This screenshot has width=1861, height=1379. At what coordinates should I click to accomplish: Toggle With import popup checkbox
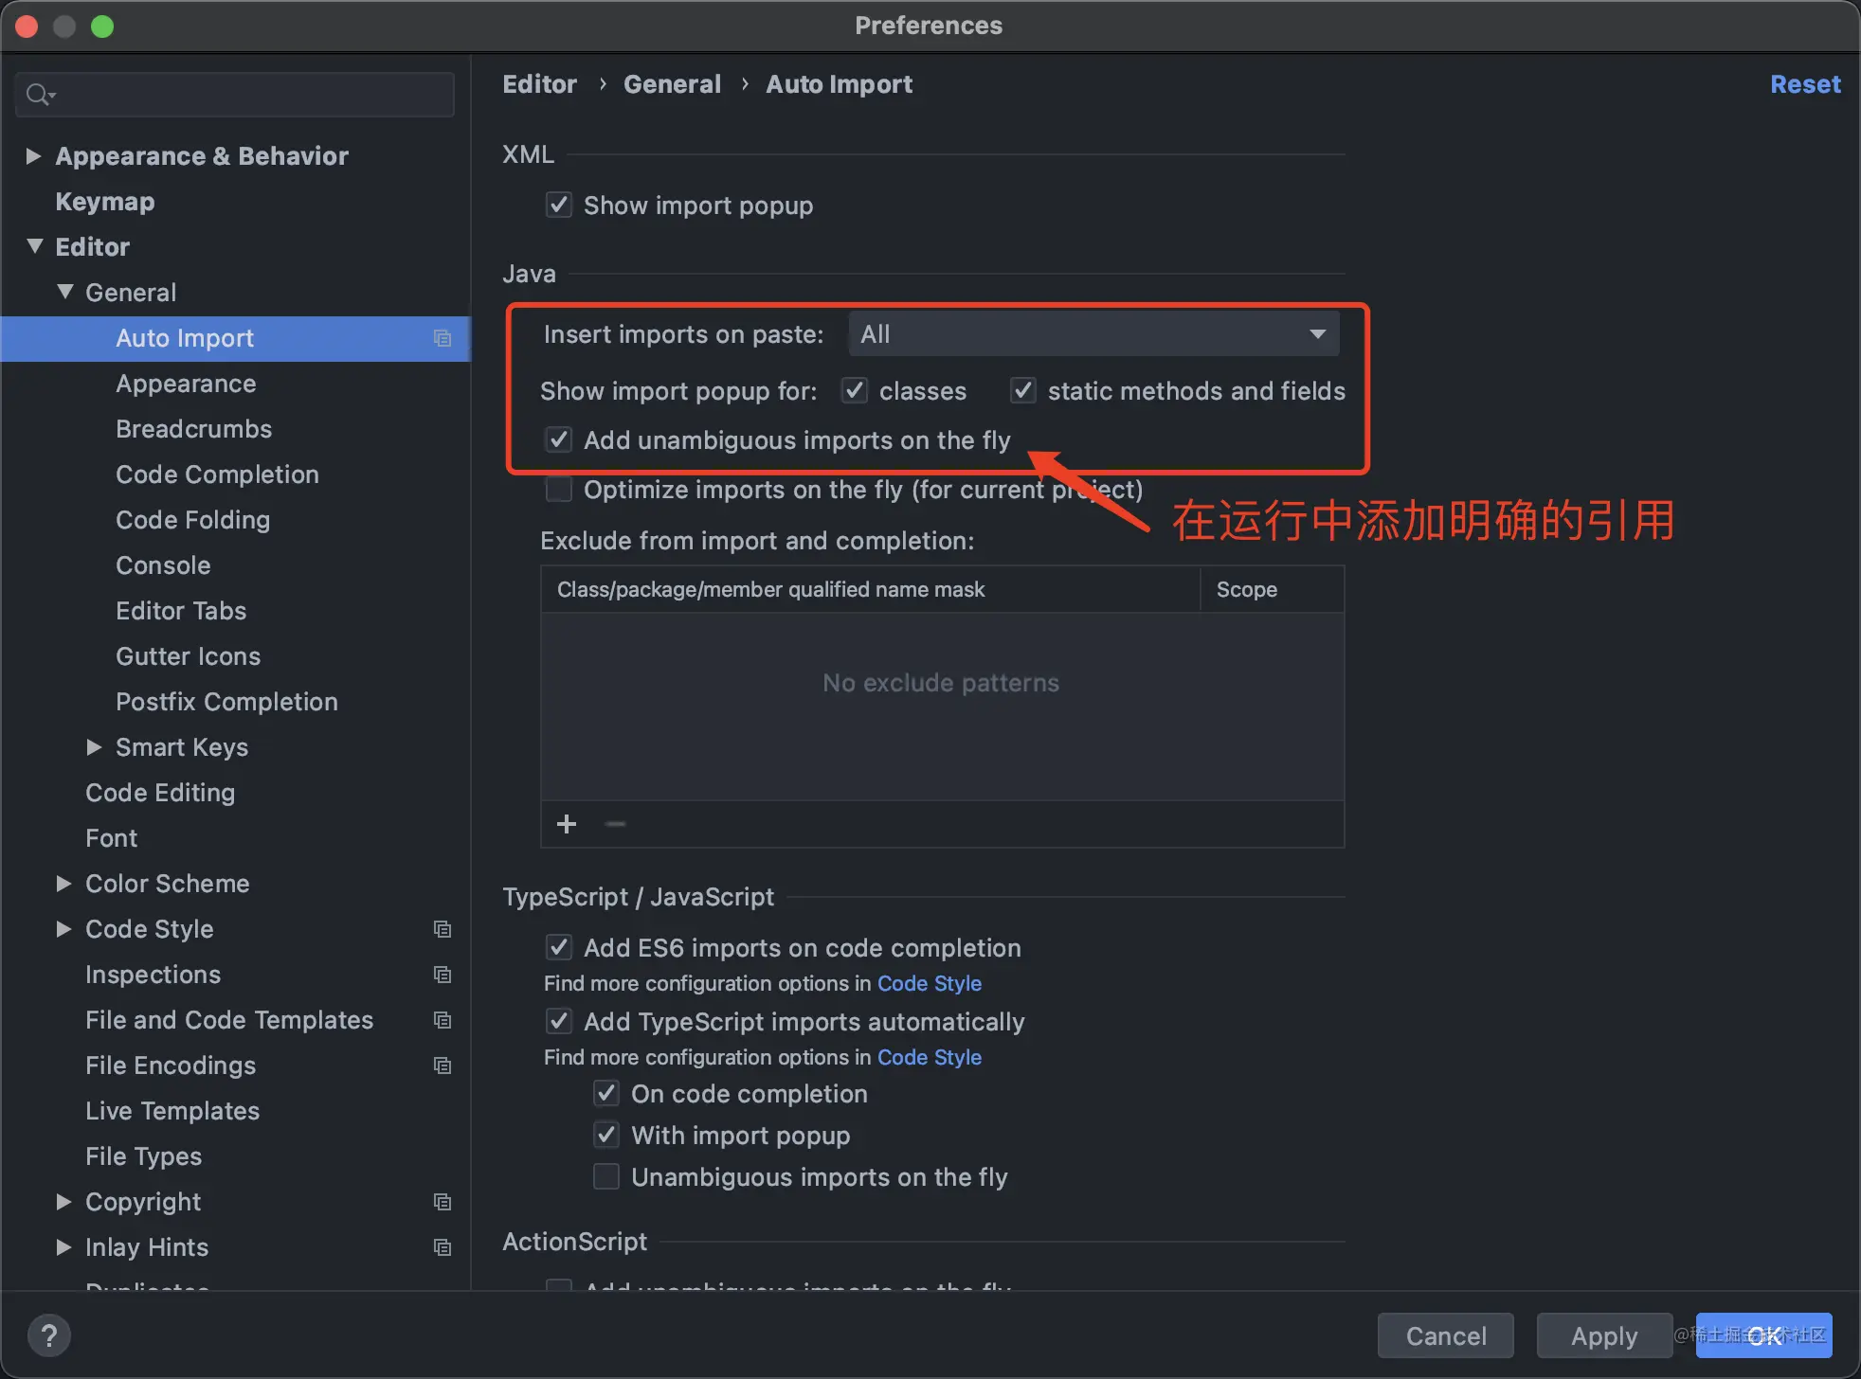606,1135
